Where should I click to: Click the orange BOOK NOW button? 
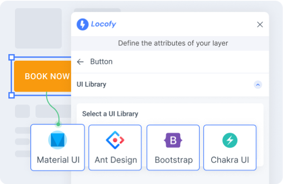(42, 76)
